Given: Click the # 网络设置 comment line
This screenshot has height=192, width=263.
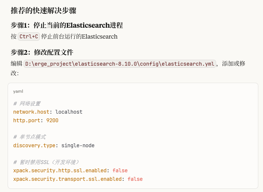Looking at the screenshot, I should pyautogui.click(x=27, y=103).
